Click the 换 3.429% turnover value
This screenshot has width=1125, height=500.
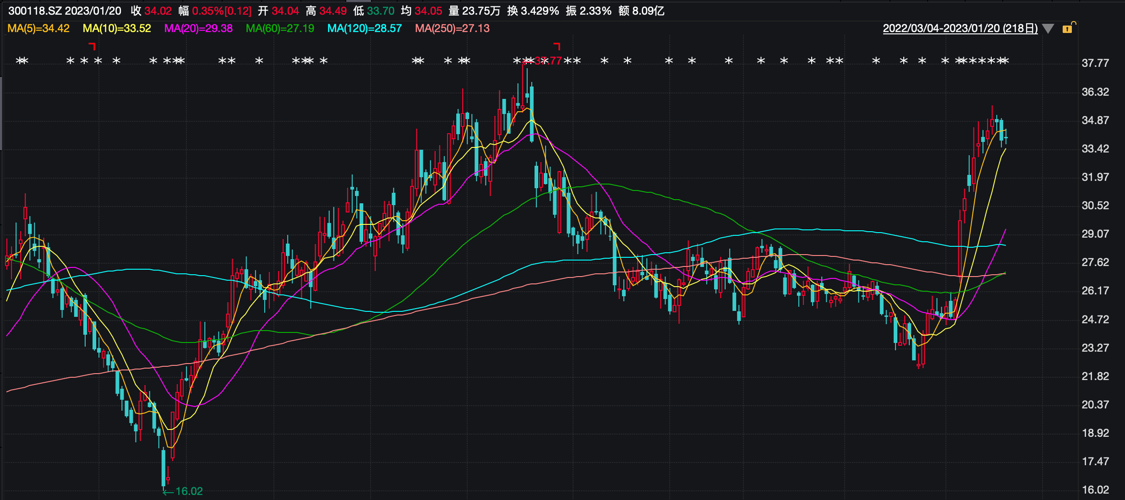(x=533, y=11)
